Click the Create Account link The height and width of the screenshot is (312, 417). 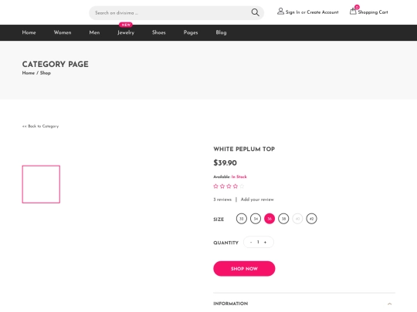tap(323, 12)
